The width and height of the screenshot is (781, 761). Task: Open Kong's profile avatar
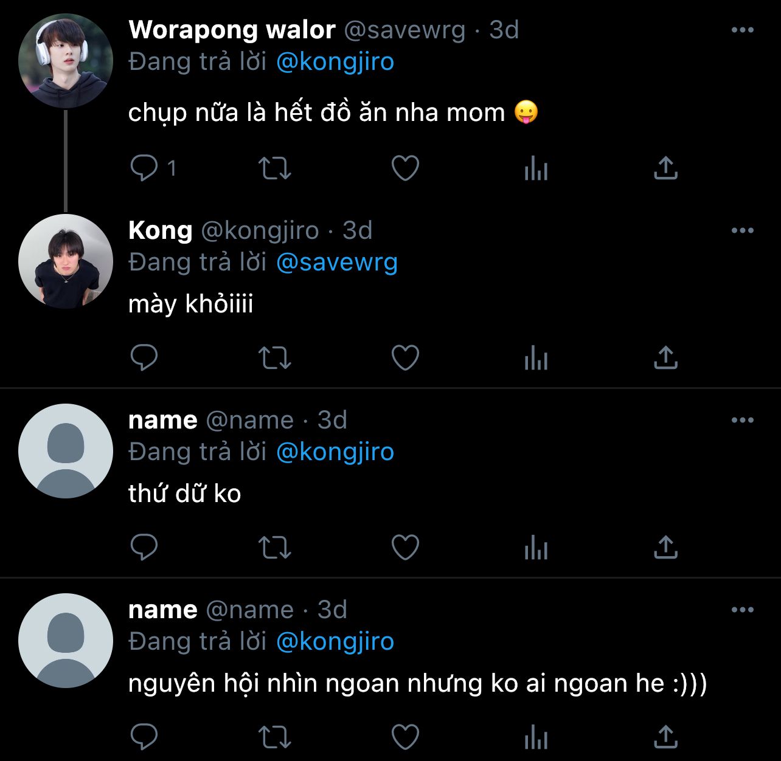66,261
